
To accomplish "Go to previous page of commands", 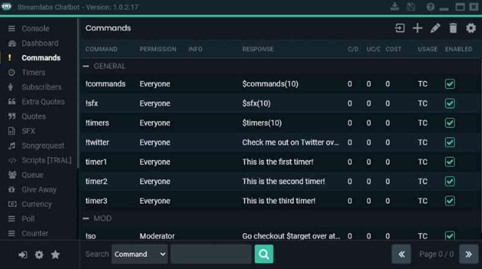I will 401,255.
